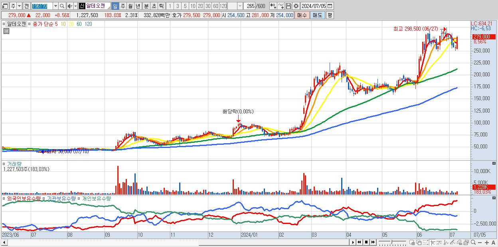Select the 틱 (tick) period button
498x247 pixels.
click(161, 6)
